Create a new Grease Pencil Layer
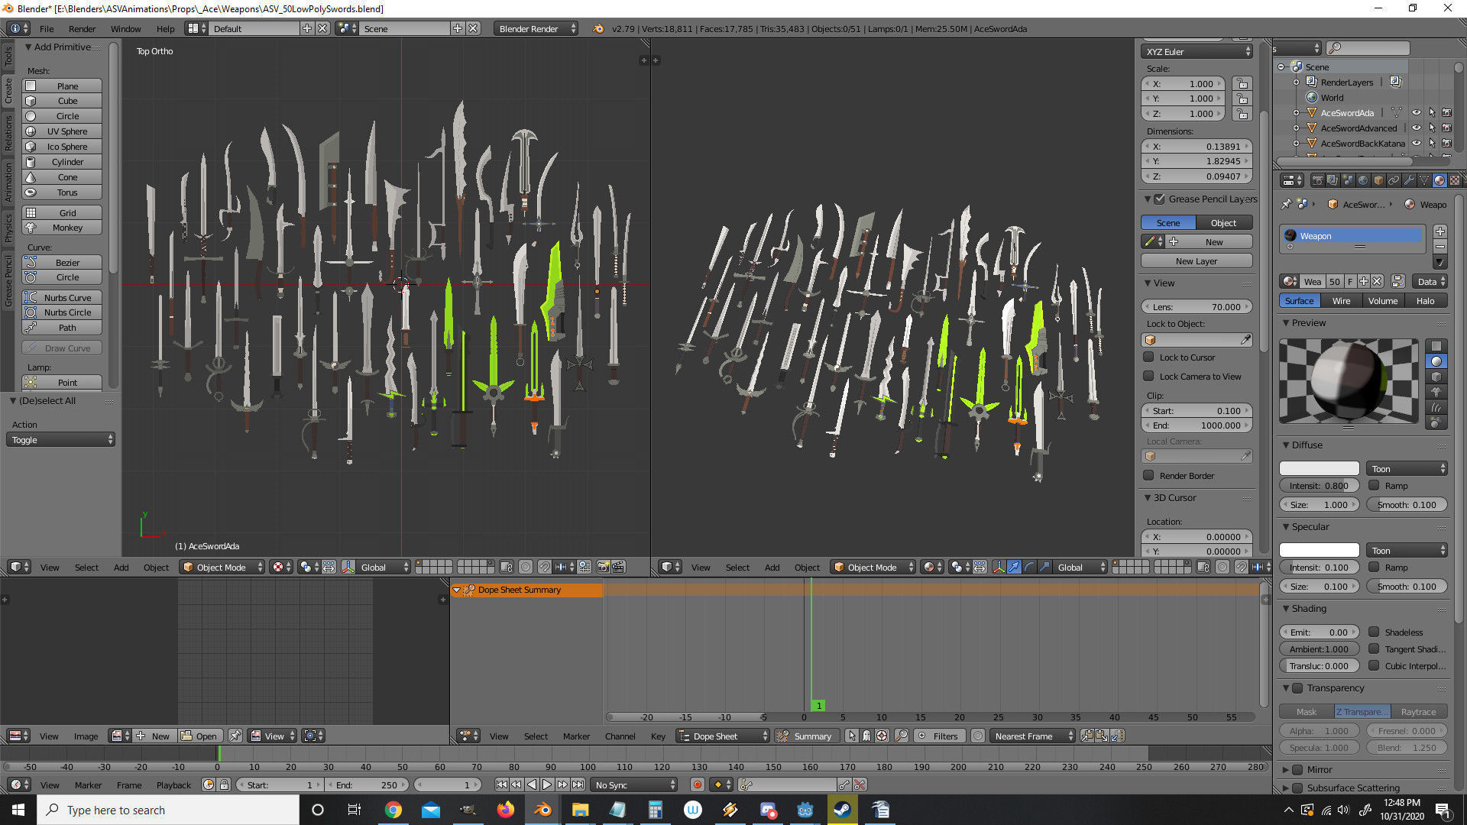The width and height of the screenshot is (1467, 825). coord(1197,261)
